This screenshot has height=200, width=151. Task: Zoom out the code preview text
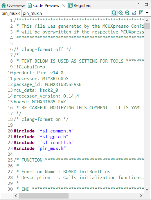click(127, 13)
